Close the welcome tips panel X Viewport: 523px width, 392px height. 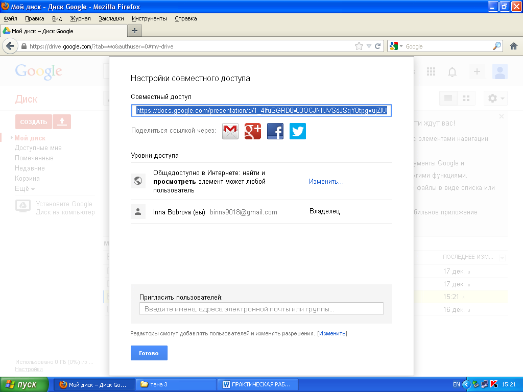point(502,116)
